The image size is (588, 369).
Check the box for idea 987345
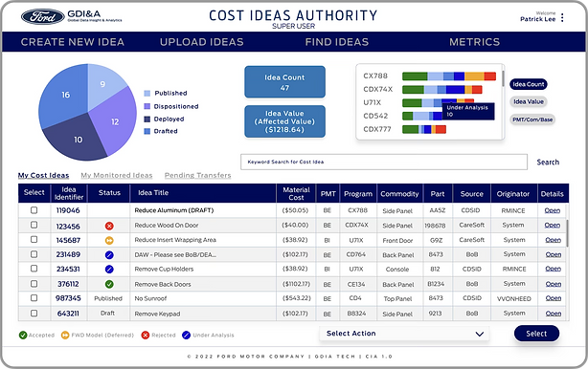[x=34, y=298]
